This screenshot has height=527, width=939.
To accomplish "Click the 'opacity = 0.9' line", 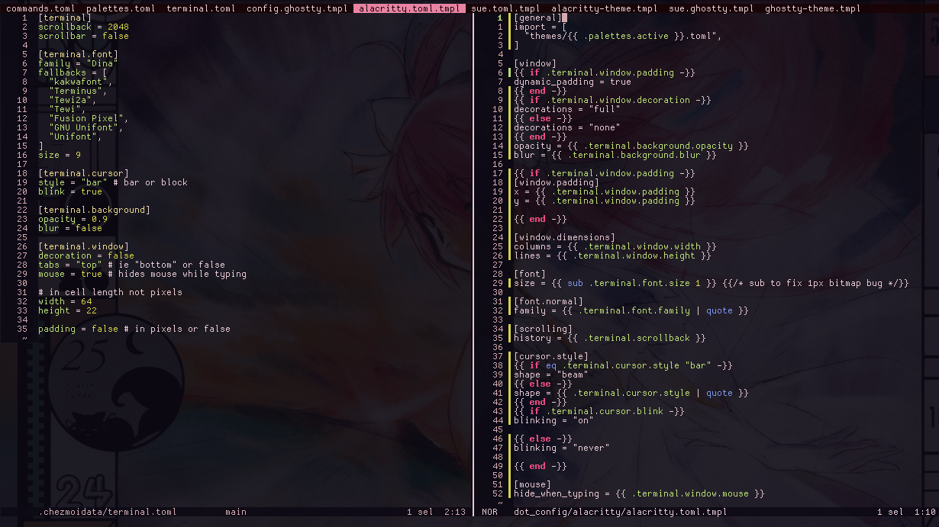I will point(73,219).
